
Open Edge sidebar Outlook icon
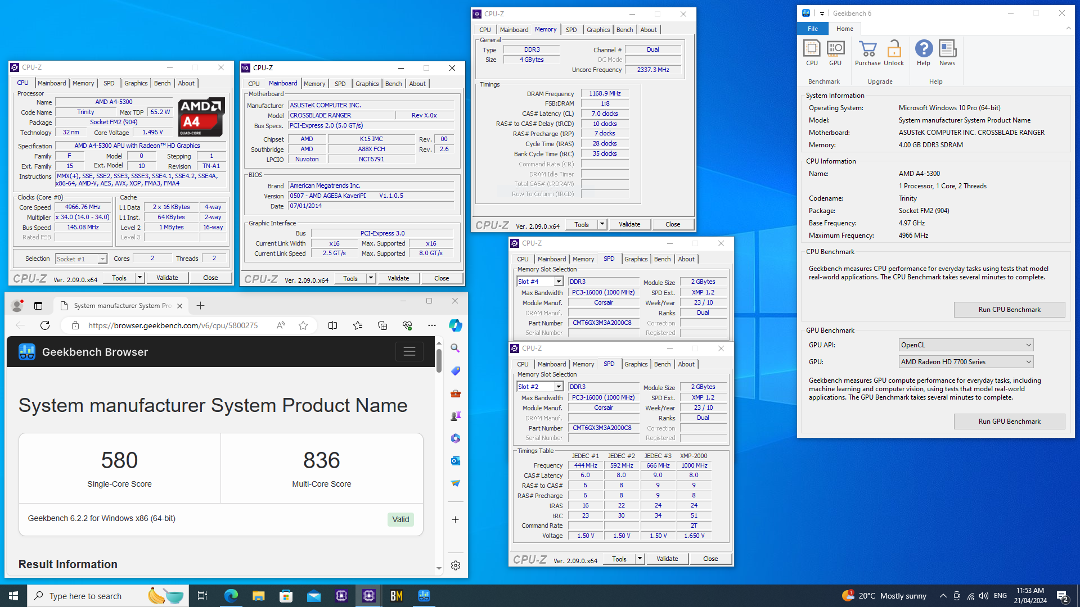pyautogui.click(x=456, y=461)
